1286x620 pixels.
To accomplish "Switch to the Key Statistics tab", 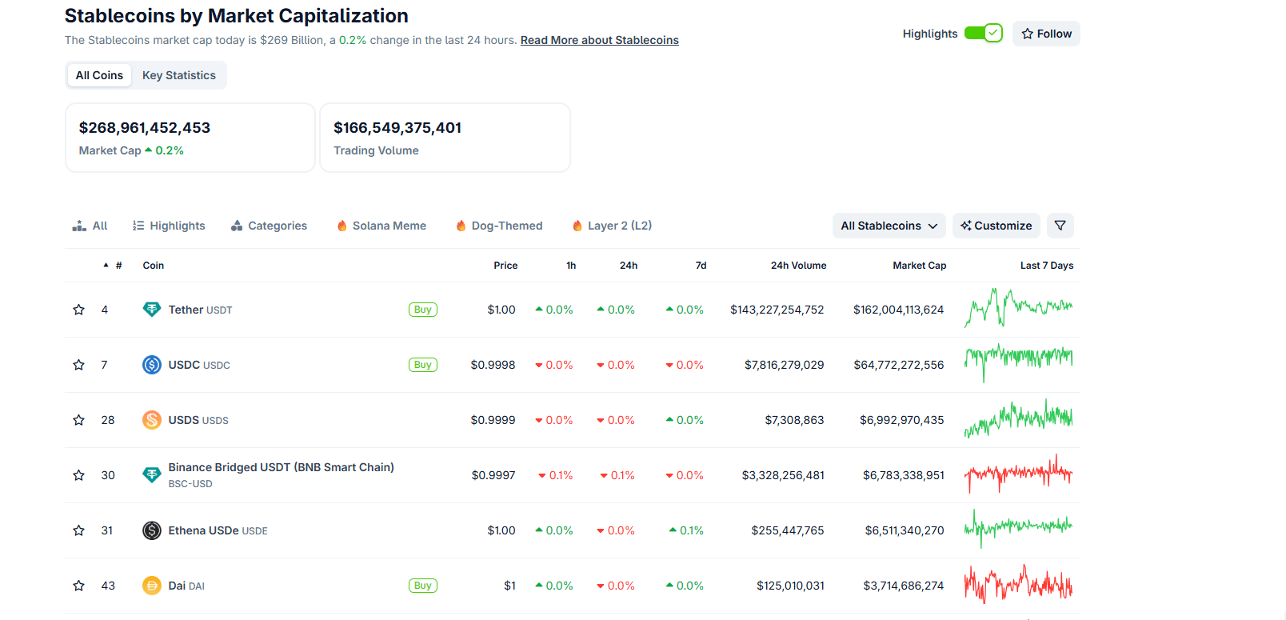I will (178, 75).
